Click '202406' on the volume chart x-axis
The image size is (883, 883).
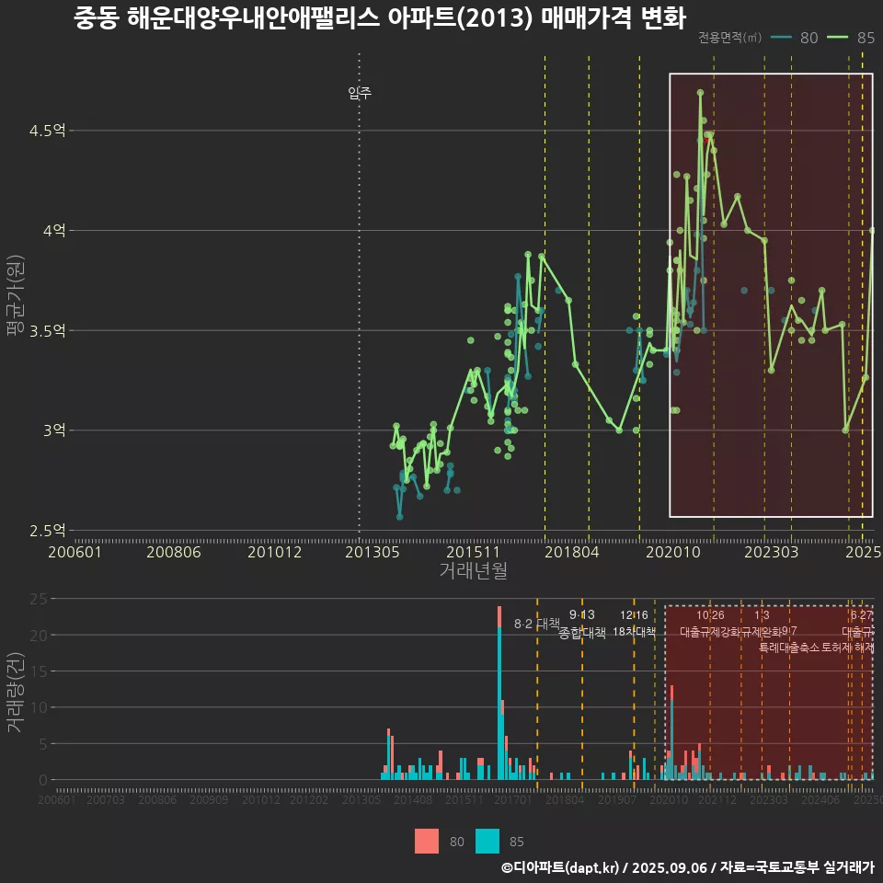[x=820, y=799]
